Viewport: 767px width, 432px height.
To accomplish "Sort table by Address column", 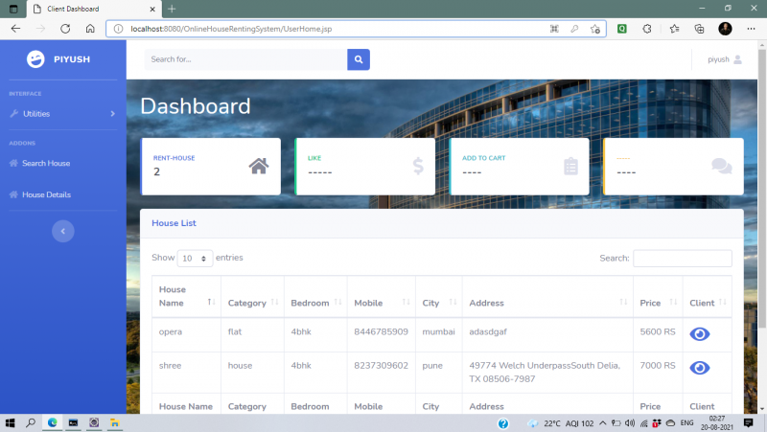I will click(547, 296).
